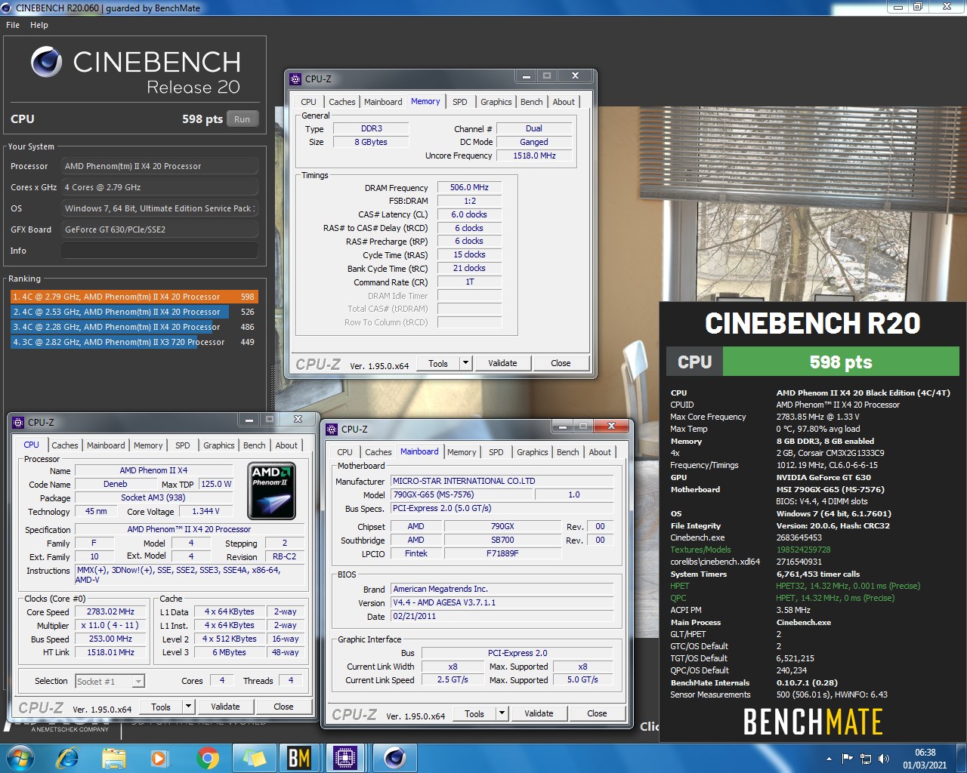Switch to SPD tab in Memory CPU-Z window
This screenshot has height=773, width=967.
pos(460,102)
